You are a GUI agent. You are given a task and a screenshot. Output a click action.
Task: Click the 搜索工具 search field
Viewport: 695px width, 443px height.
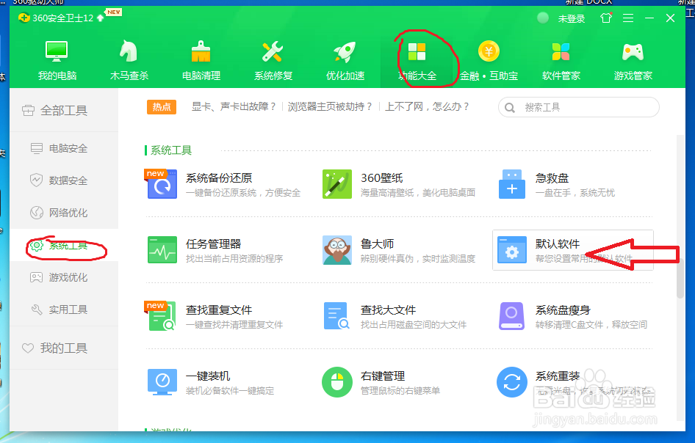(x=578, y=108)
